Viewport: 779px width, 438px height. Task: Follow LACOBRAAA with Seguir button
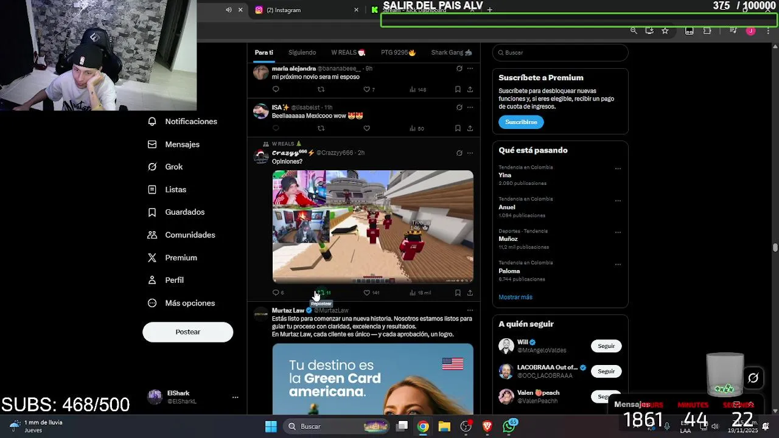(x=606, y=371)
